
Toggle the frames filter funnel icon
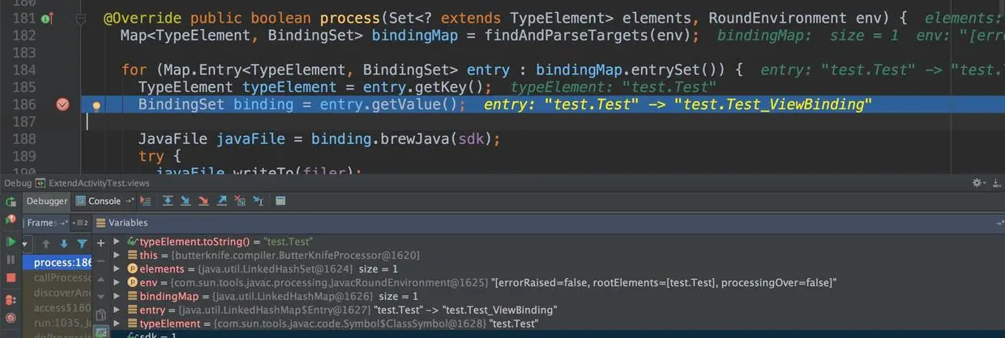coord(82,243)
